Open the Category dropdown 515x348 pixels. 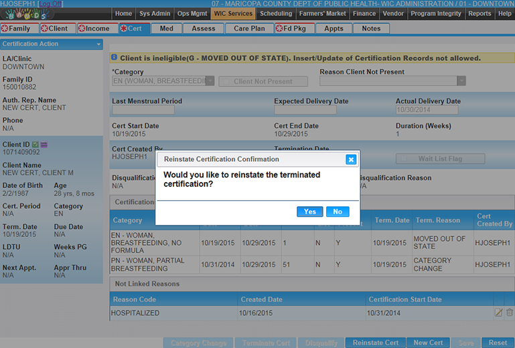click(210, 81)
